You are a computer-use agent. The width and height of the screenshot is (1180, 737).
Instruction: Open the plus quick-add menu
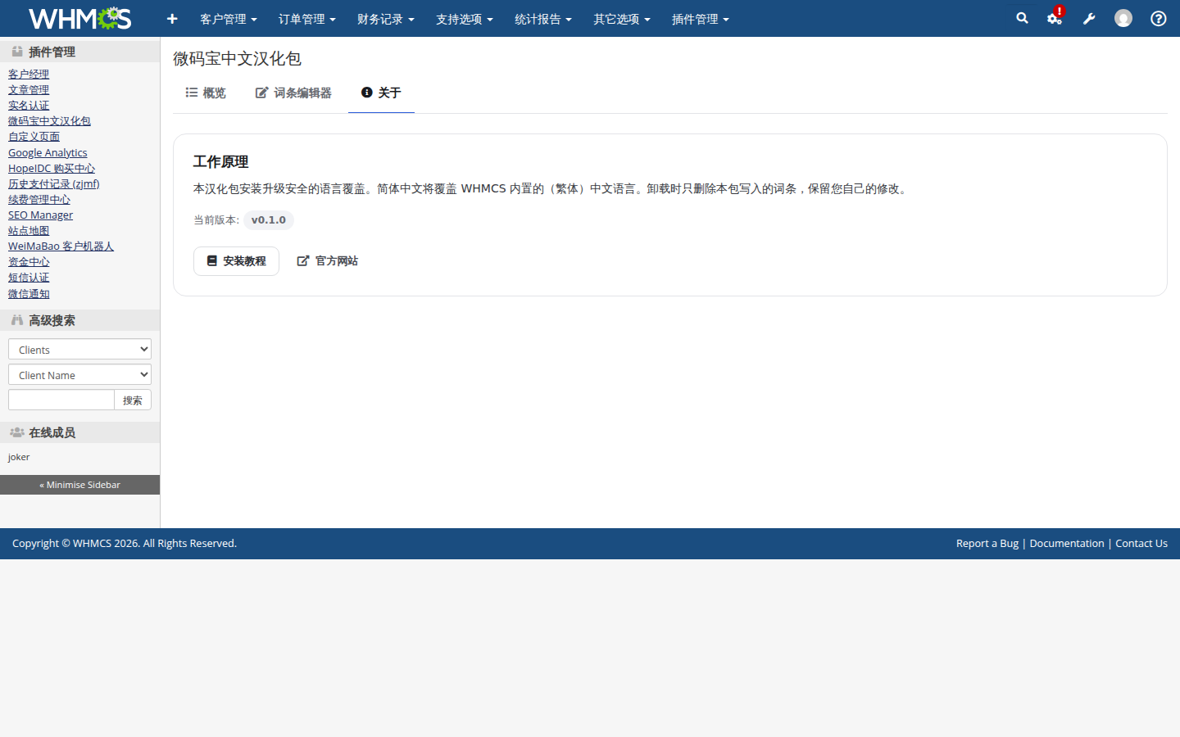point(172,19)
